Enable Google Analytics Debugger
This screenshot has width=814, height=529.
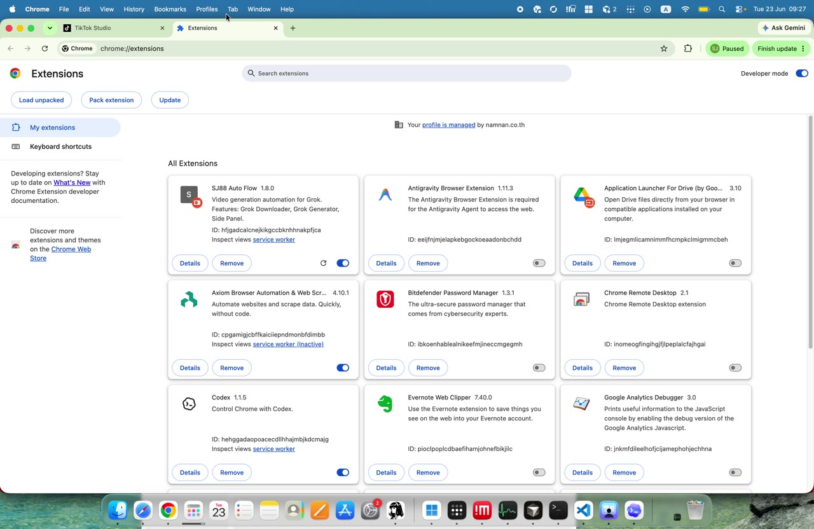tap(735, 472)
